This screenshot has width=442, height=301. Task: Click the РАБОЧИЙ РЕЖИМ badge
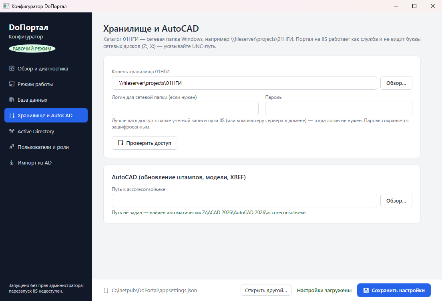pos(32,49)
